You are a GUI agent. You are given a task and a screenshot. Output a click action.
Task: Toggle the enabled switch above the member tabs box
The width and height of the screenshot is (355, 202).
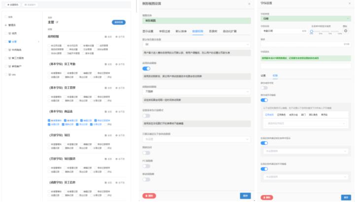pos(264,100)
